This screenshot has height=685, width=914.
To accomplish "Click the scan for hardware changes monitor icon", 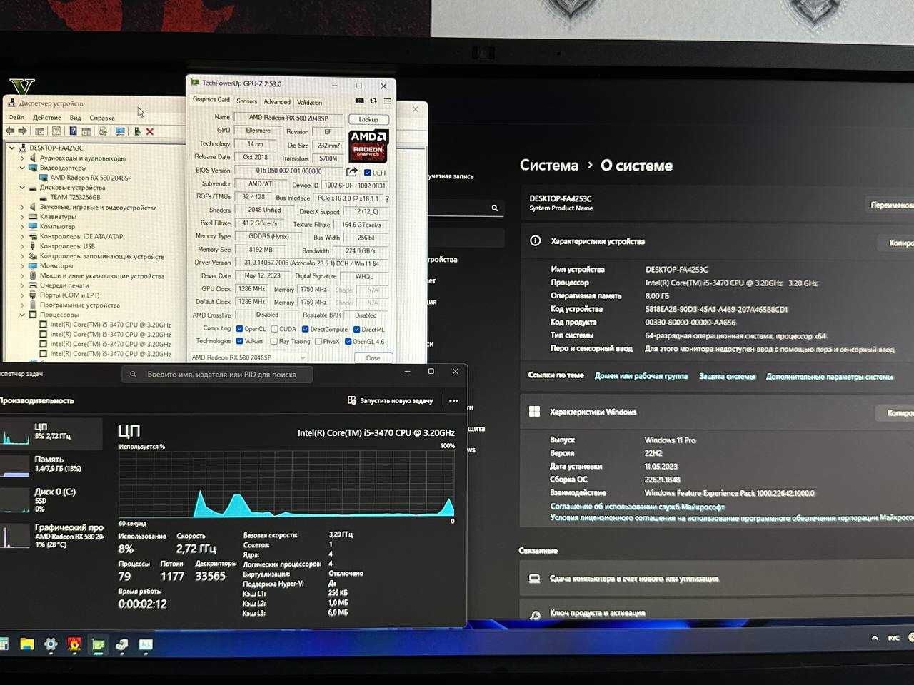I will 120,131.
